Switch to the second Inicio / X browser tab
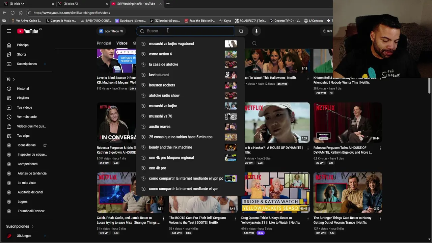Screen dimensions: 432x243 pyautogui.click(x=82, y=4)
